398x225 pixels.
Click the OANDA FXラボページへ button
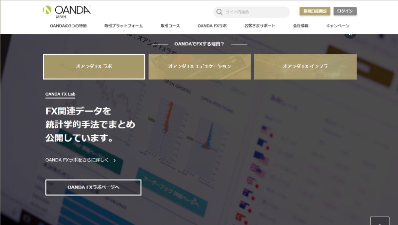click(x=94, y=187)
